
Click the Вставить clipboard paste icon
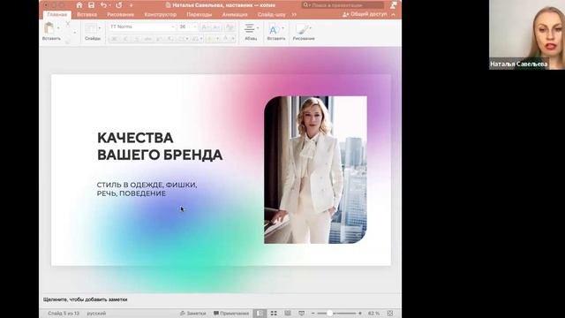[x=49, y=28]
